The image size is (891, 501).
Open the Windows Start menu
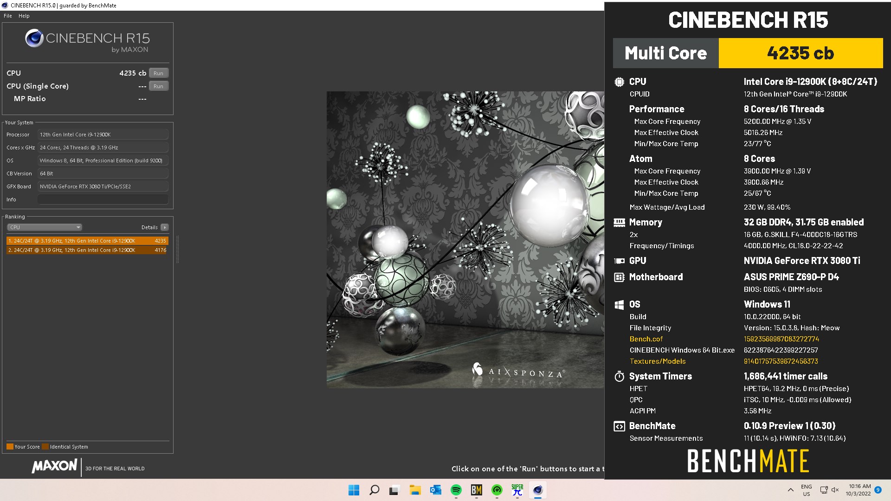(354, 490)
